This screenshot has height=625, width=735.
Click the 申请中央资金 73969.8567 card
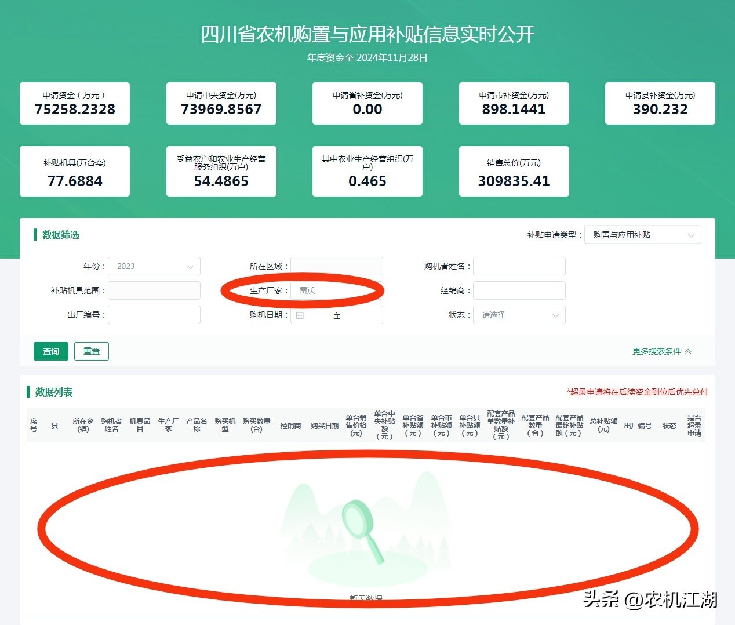(x=221, y=103)
